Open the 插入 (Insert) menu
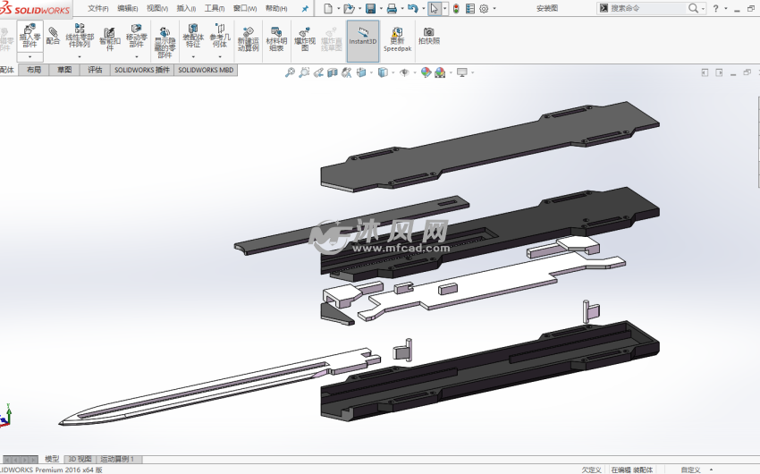The image size is (760, 474). (x=186, y=8)
